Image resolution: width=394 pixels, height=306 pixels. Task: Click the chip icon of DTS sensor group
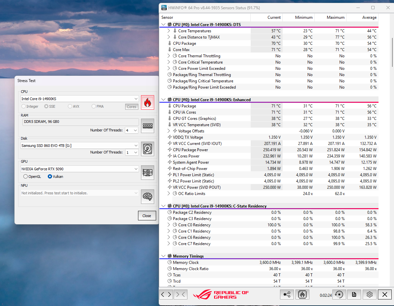click(170, 24)
